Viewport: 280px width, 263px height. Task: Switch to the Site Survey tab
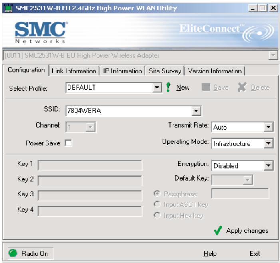[165, 71]
